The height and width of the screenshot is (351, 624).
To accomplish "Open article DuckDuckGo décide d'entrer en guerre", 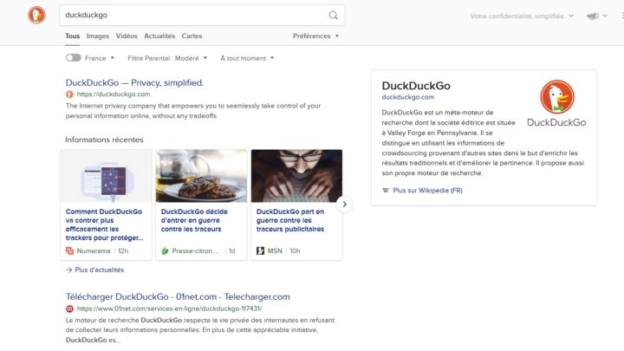I will coord(194,220).
